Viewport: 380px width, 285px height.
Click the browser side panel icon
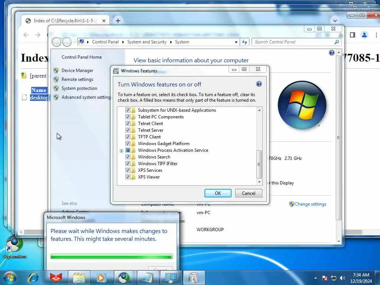(x=353, y=35)
